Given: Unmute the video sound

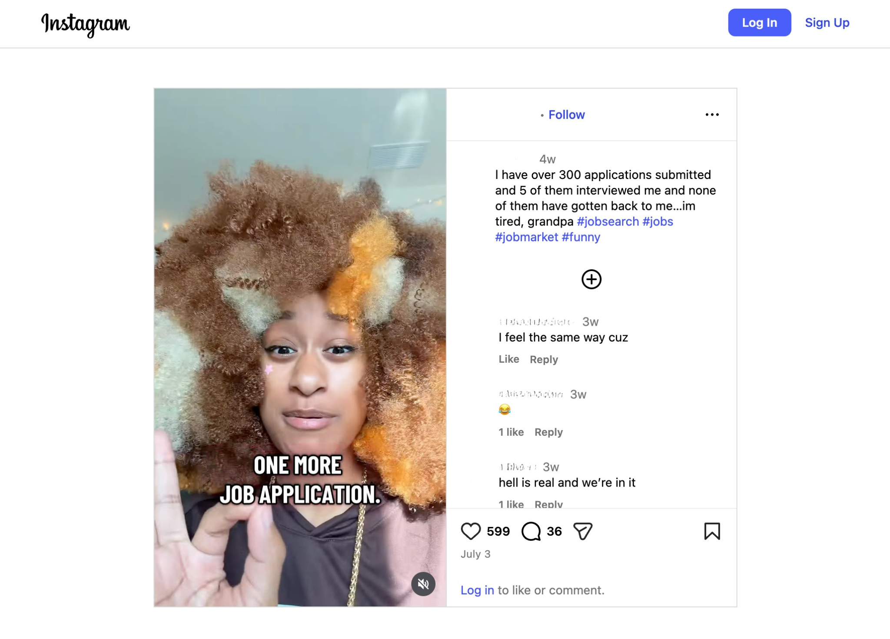Looking at the screenshot, I should pyautogui.click(x=423, y=584).
